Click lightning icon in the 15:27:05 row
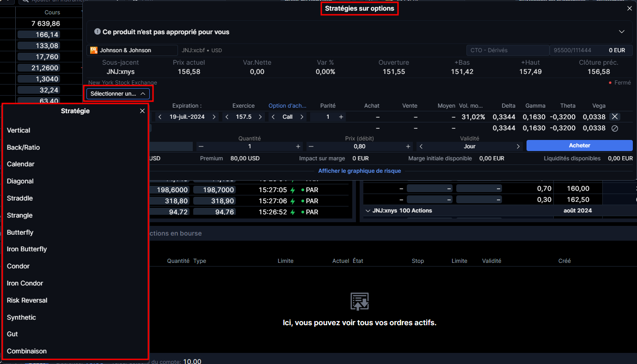 tap(293, 190)
